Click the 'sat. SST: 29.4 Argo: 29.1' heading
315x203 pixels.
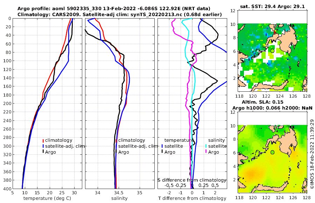click(x=272, y=6)
